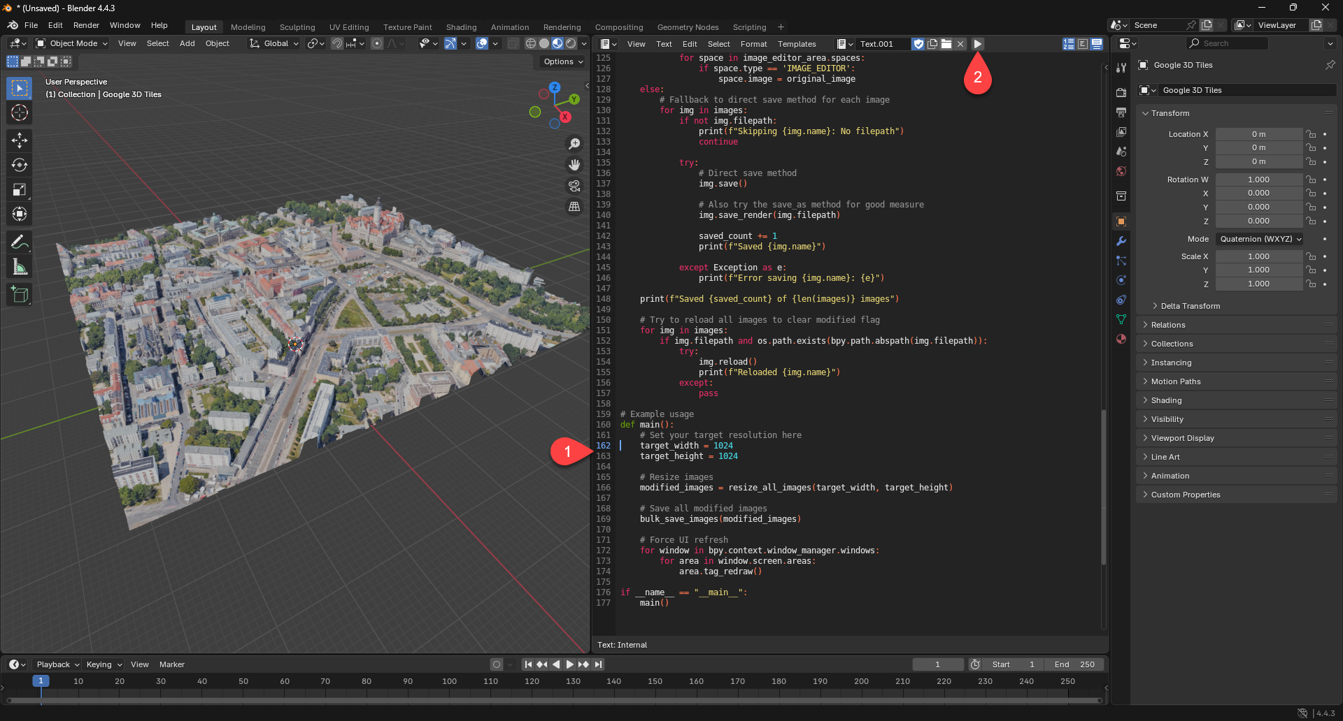Open the Object Mode dropdown
1343x721 pixels.
[72, 43]
